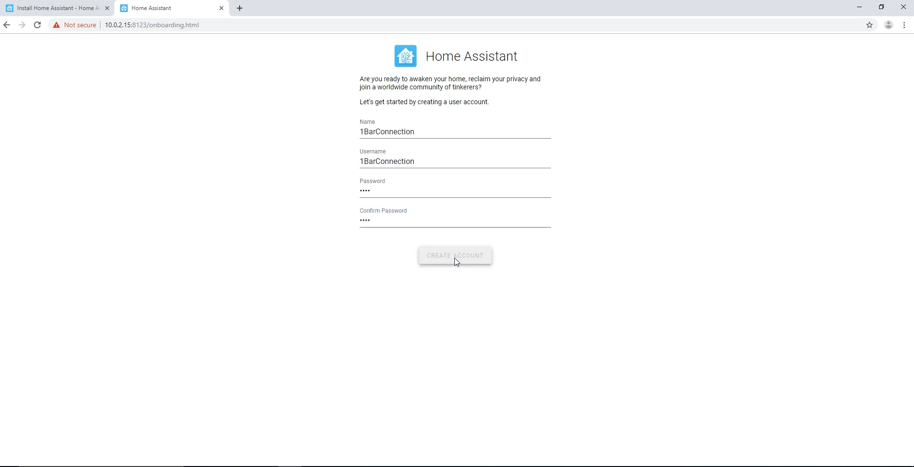Click the forward navigation arrow
914x467 pixels.
[x=22, y=25]
